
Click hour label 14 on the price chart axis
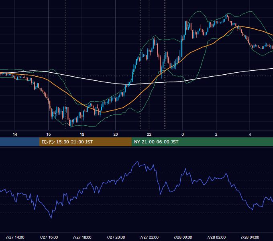15,135
